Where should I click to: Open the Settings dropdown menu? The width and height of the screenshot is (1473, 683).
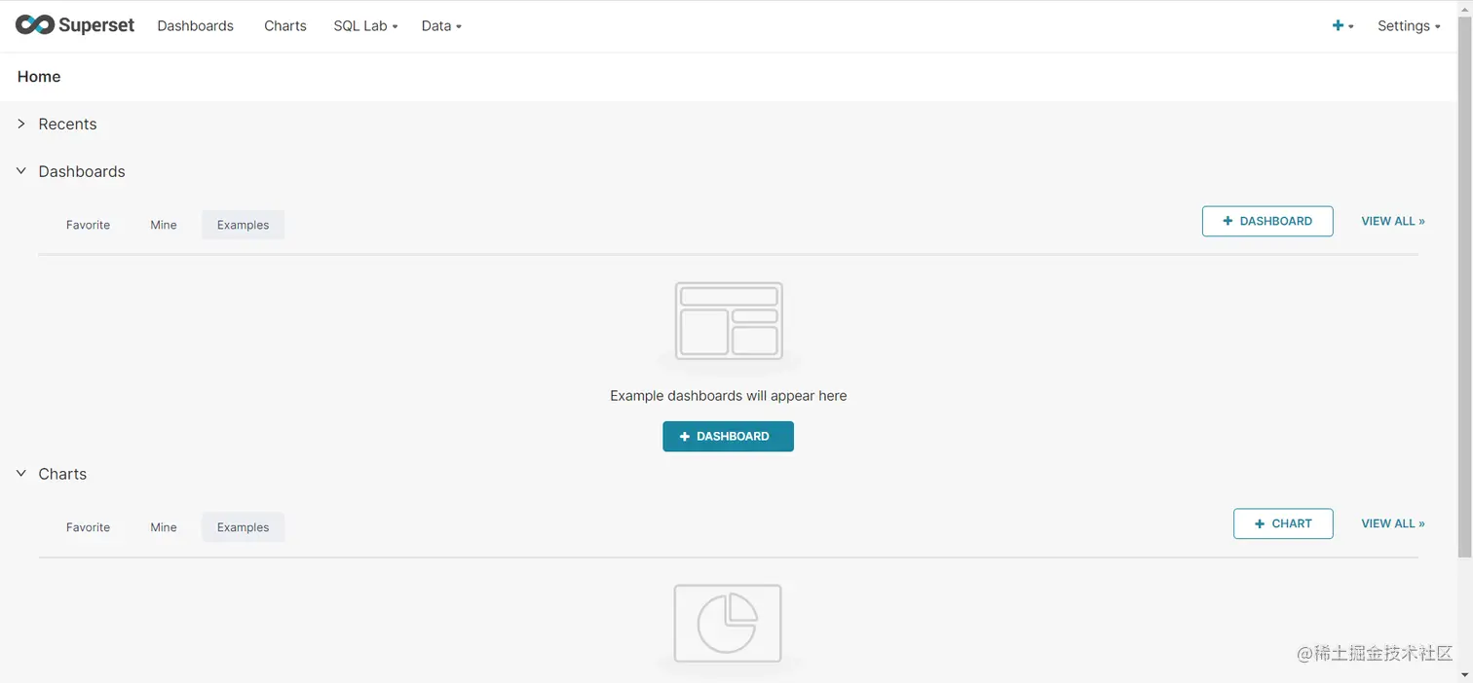click(1409, 26)
